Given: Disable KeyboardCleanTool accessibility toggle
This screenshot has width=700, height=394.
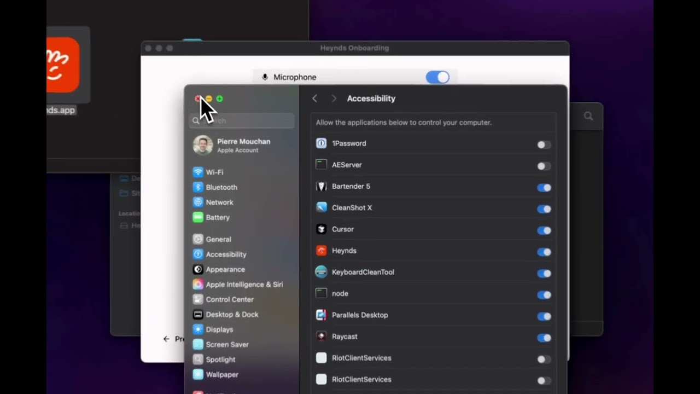Looking at the screenshot, I should click(x=544, y=273).
